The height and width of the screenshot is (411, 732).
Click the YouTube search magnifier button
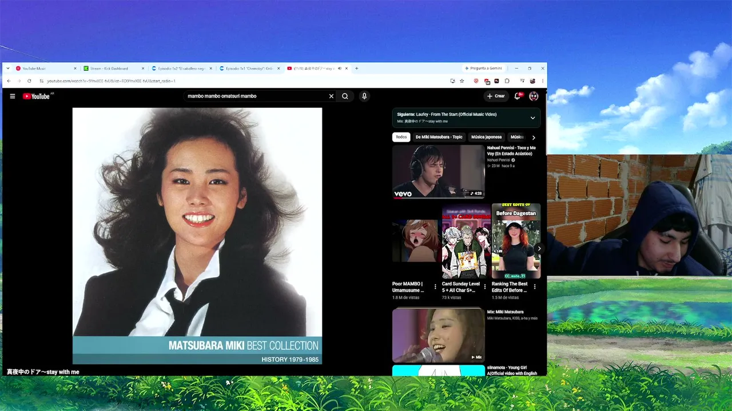pos(345,96)
